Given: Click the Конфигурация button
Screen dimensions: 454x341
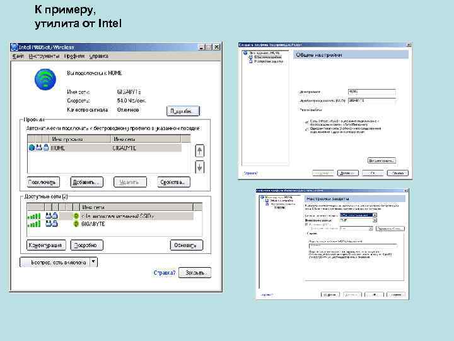Looking at the screenshot, I should [x=46, y=245].
